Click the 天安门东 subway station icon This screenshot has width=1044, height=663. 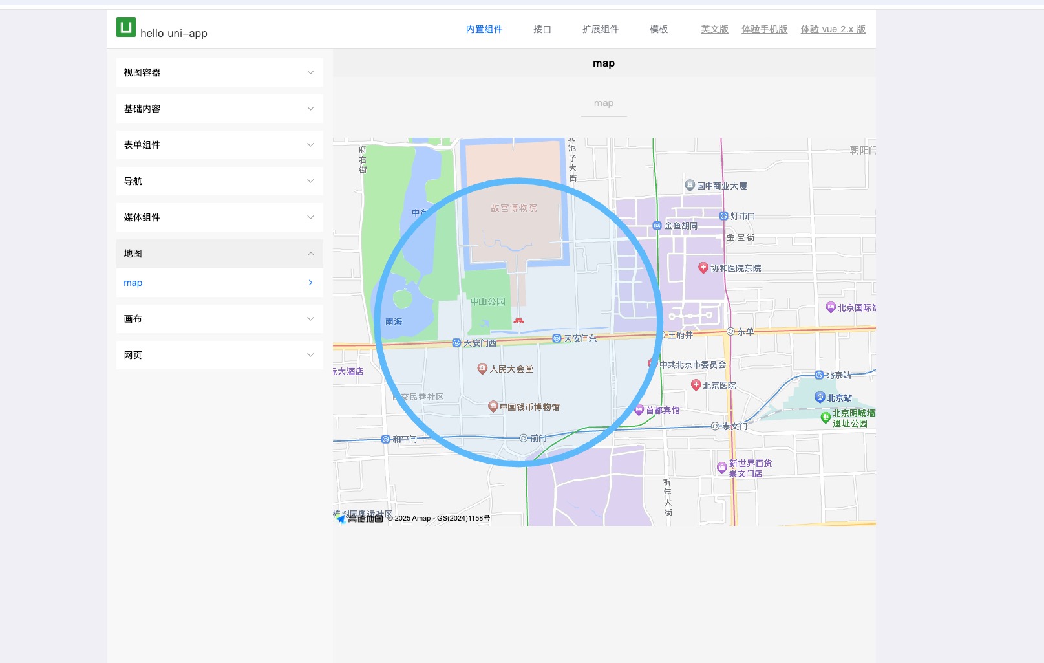pyautogui.click(x=557, y=338)
